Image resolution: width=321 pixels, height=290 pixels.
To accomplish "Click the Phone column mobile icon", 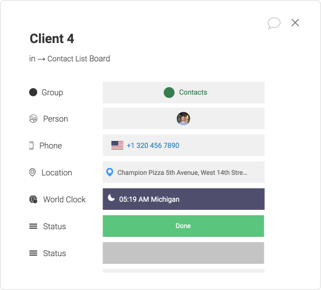I will (x=31, y=146).
